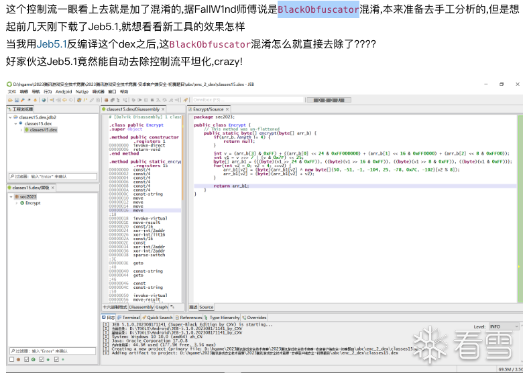The image size is (523, 376).
Task: Open the Terminal tab
Action: (129, 317)
